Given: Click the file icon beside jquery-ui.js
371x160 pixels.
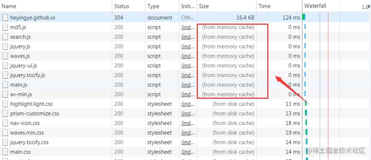Looking at the screenshot, I should [5, 66].
